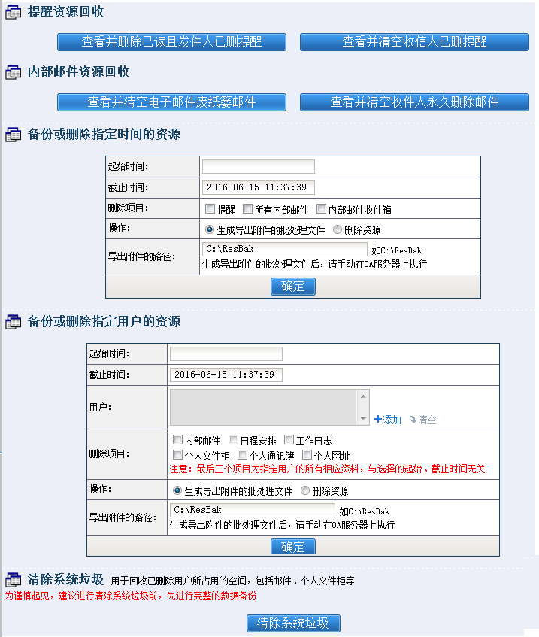Click the 清除系统垃圾 button

[x=293, y=623]
